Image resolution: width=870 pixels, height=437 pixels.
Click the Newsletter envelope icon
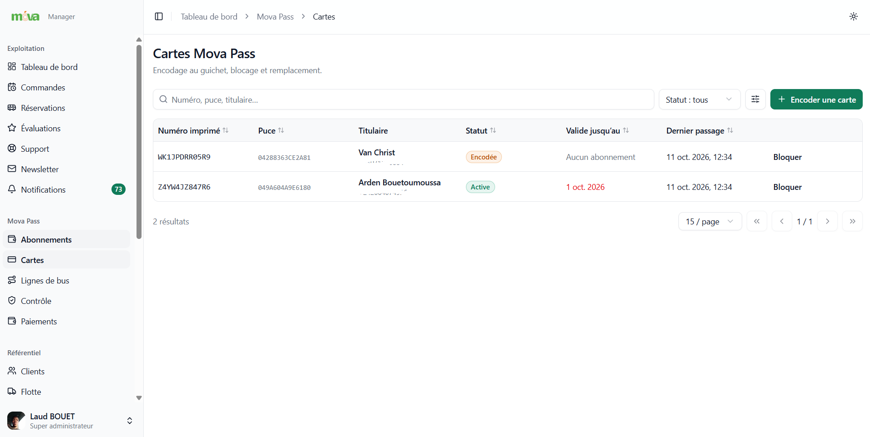(12, 169)
